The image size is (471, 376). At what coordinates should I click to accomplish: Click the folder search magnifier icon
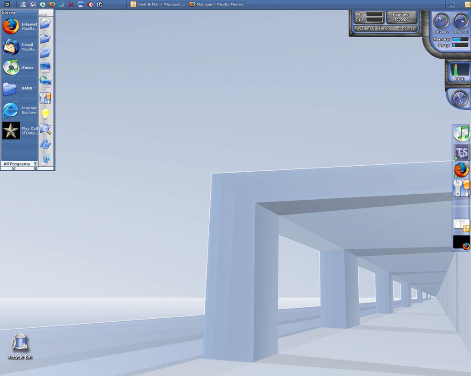point(45,129)
